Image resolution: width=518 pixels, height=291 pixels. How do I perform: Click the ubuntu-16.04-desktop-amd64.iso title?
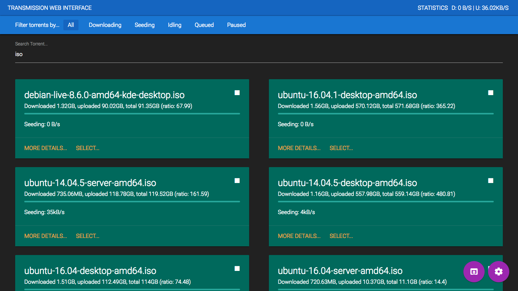tap(90, 271)
